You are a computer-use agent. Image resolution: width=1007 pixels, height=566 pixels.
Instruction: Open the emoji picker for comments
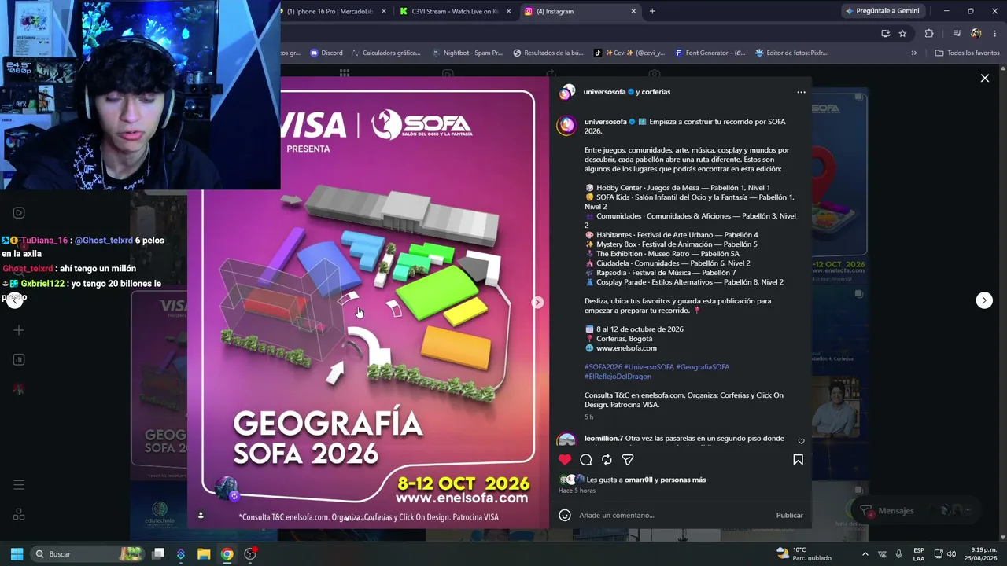[564, 515]
